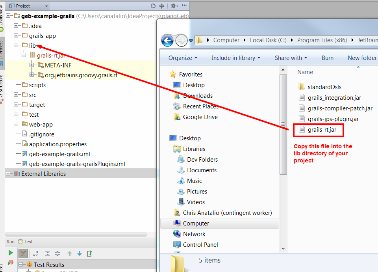Click the New folder button
The width and height of the screenshot is (378, 272).
[x=362, y=58]
